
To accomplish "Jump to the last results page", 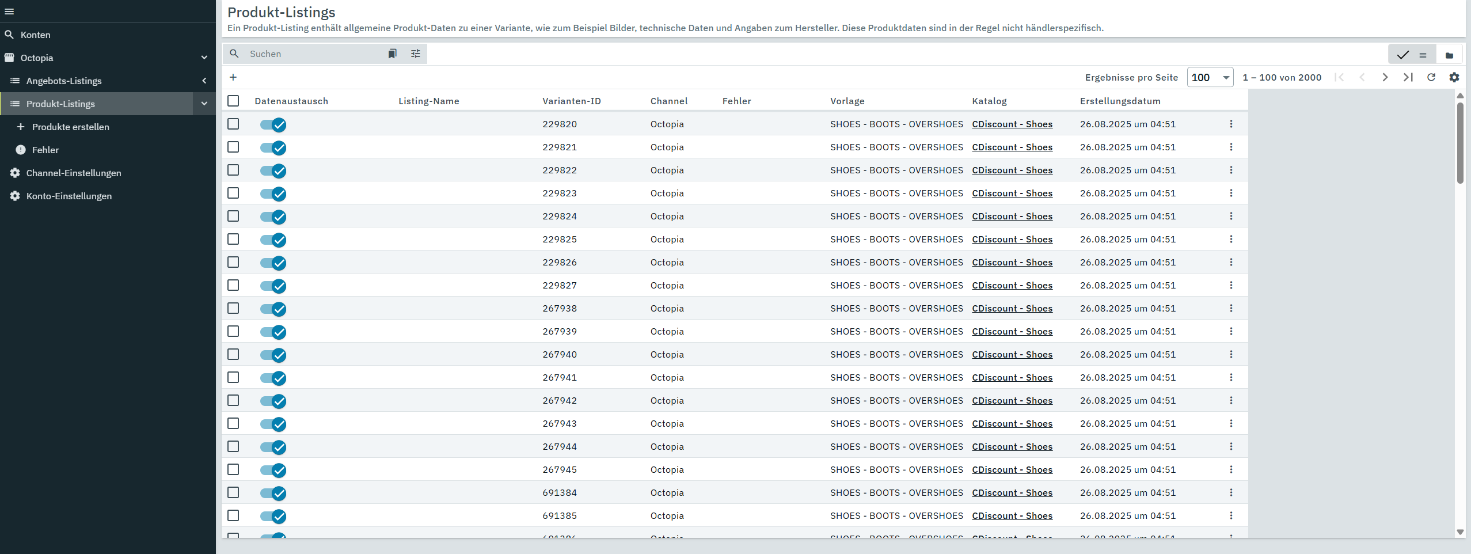I will click(1408, 77).
